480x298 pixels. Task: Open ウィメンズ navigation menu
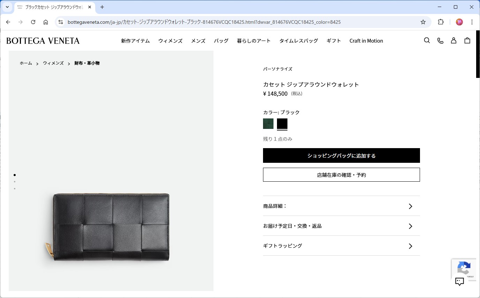click(x=170, y=41)
